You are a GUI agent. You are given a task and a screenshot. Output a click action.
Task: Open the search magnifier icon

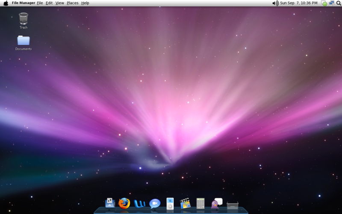pyautogui.click(x=339, y=3)
